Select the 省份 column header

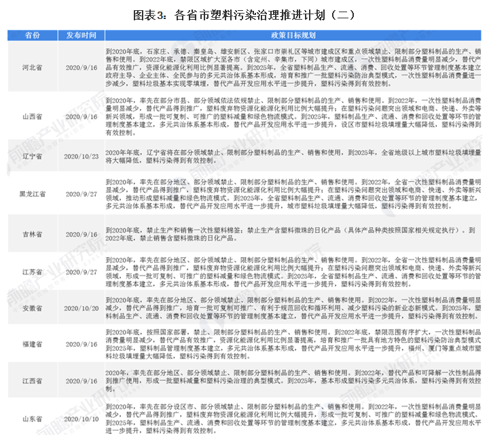33,35
